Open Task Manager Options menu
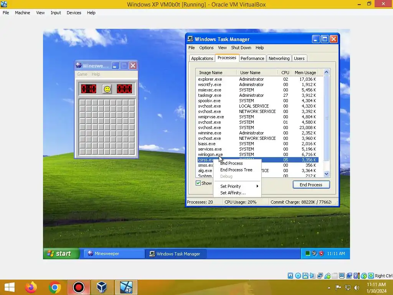The height and width of the screenshot is (295, 393). (206, 48)
